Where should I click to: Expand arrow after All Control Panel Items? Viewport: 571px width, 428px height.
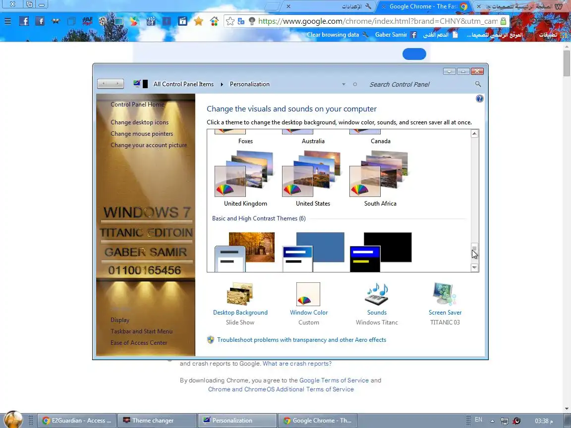[x=222, y=84]
